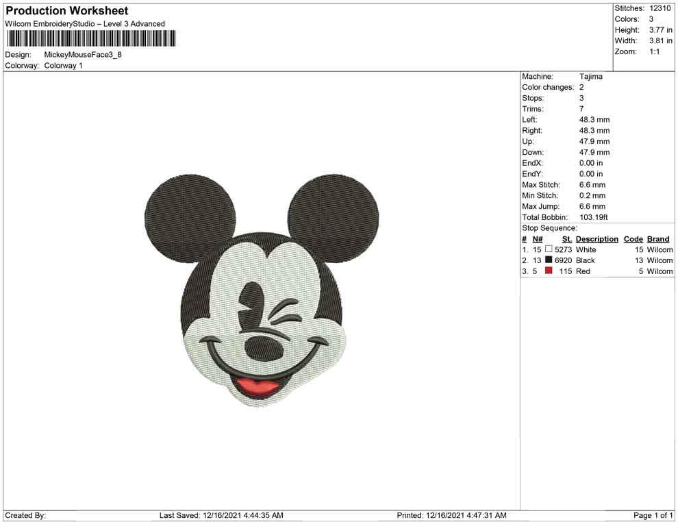Click the 'Brand' column header
Image resolution: width=678 pixels, height=522 pixels.
click(x=658, y=238)
